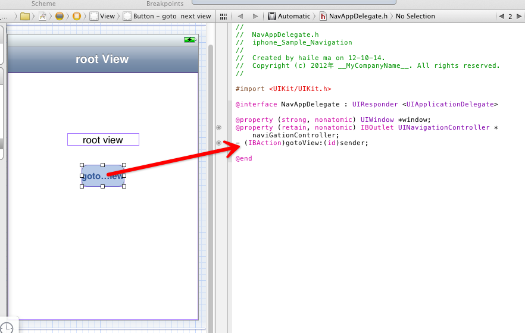Viewport: 525px width, 333px height.
Task: Click 'gotoView:(id)sender;' method declaration
Action: point(302,143)
